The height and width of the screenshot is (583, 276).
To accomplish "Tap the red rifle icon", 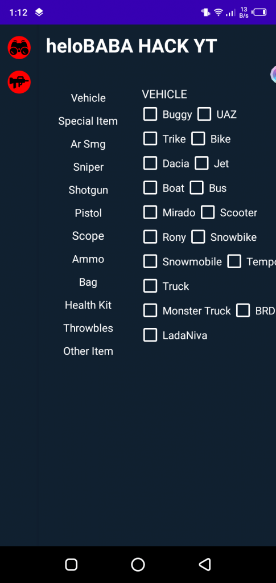I will 19,82.
